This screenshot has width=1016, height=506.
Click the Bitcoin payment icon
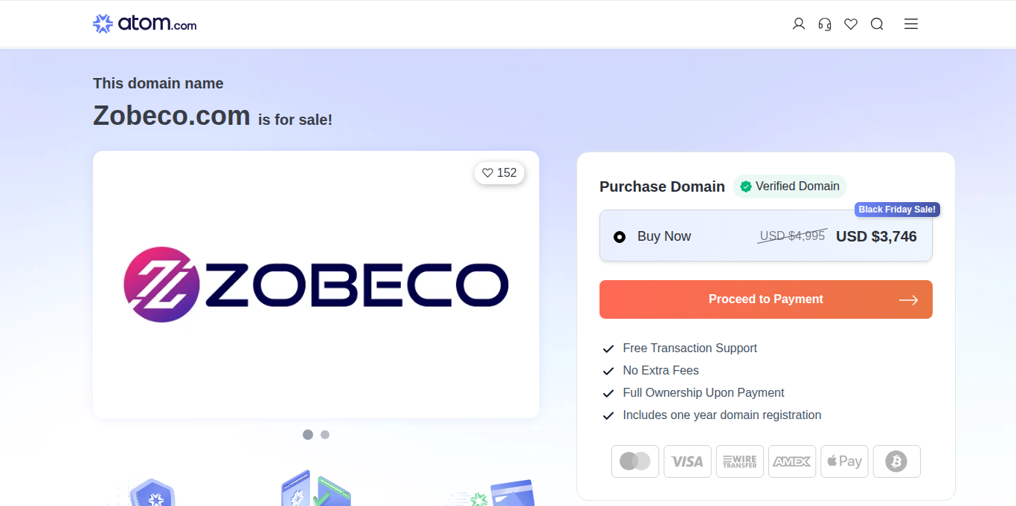[x=896, y=461]
